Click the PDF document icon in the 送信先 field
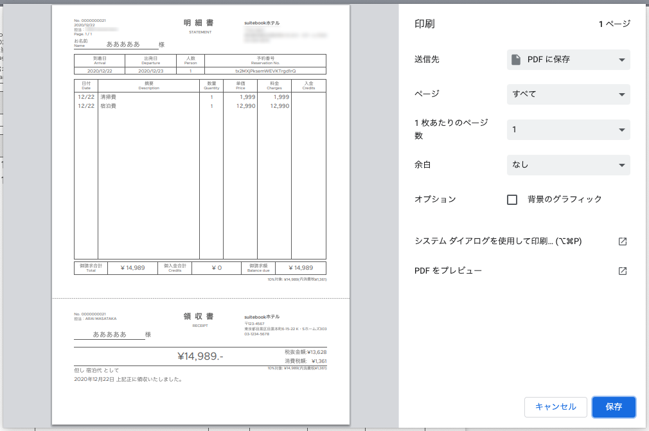This screenshot has height=431, width=649. coord(516,60)
